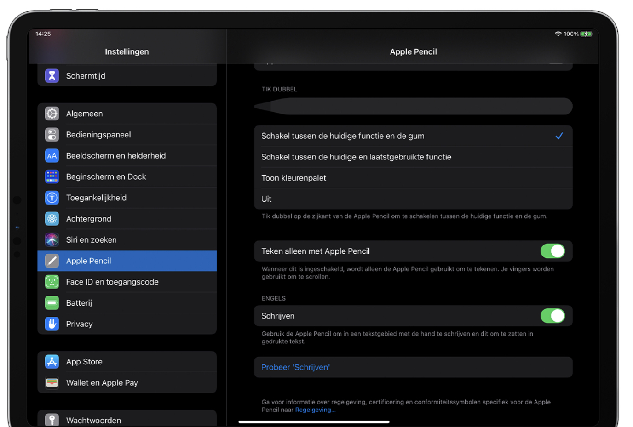Open Achtergrond settings
This screenshot has height=427, width=633.
[127, 219]
